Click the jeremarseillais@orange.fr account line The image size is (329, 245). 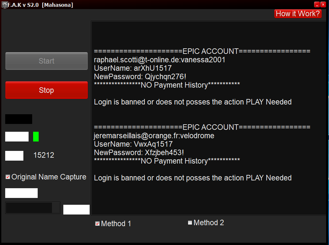[154, 136]
